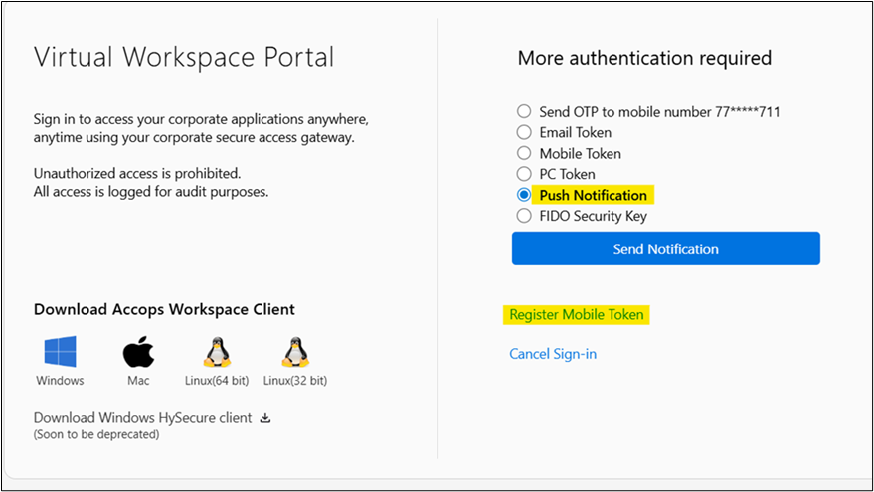The width and height of the screenshot is (874, 492).
Task: Open the Register Mobile Token link
Action: 577,315
